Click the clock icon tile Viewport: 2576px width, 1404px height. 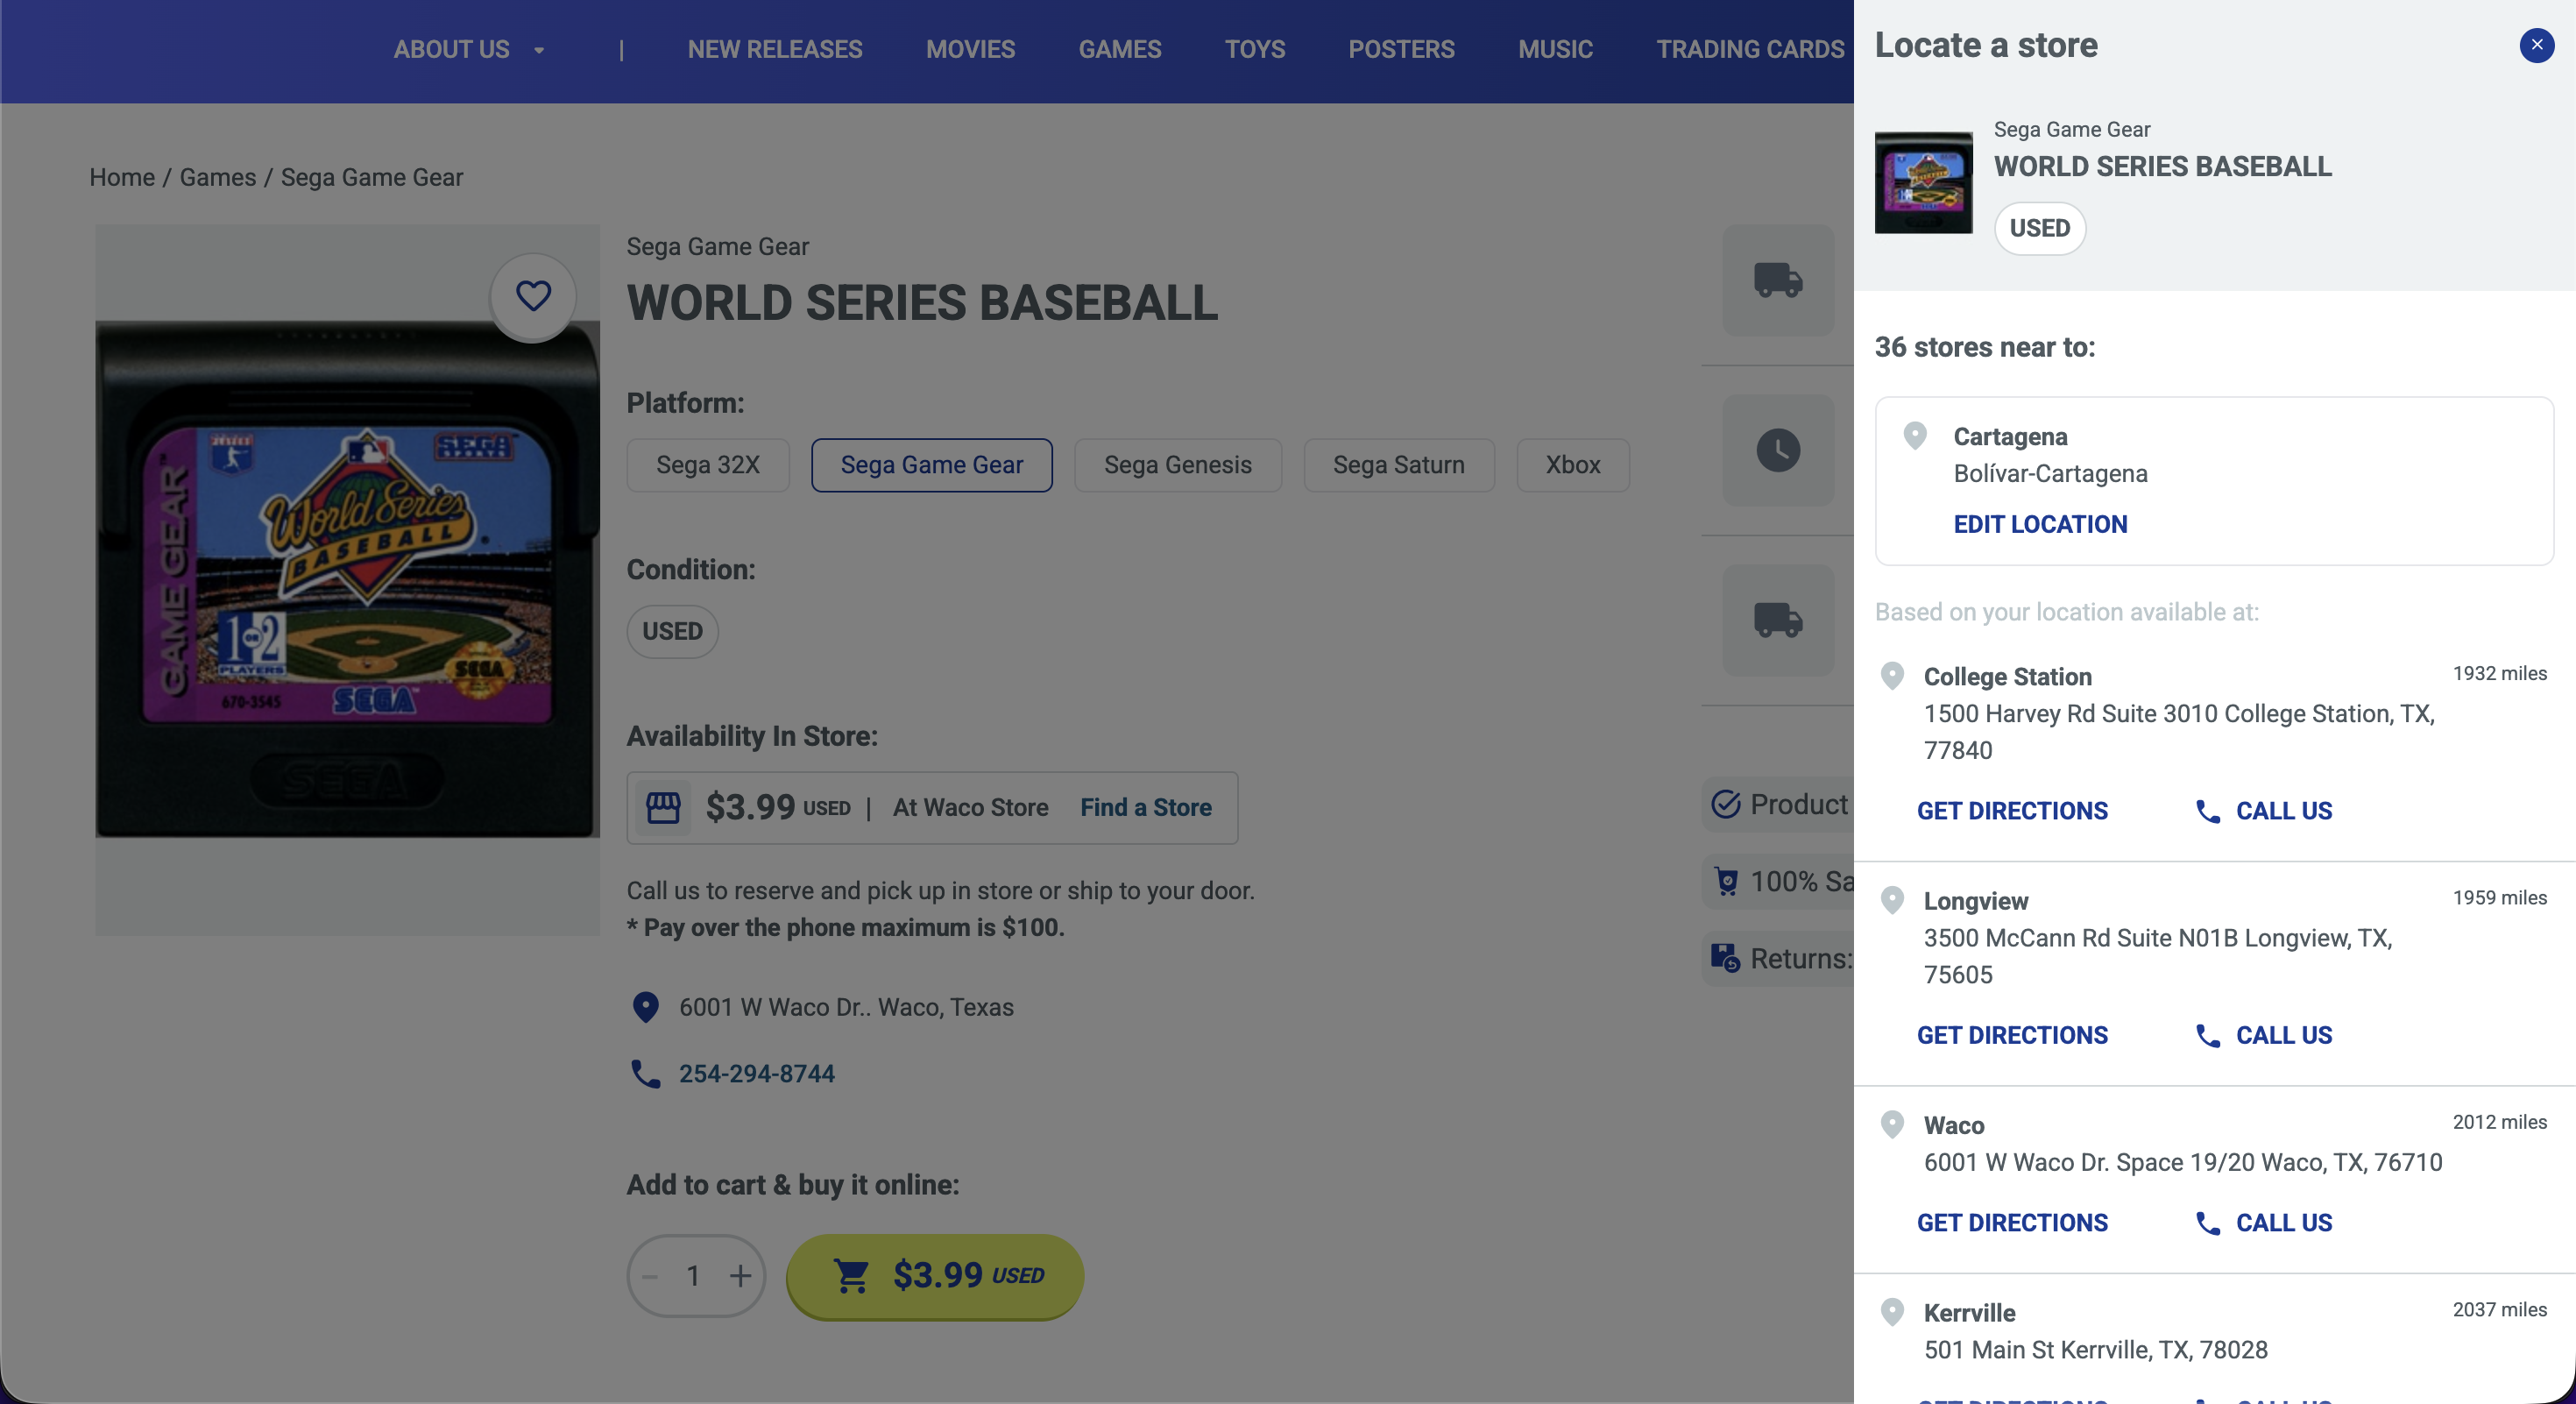(x=1778, y=450)
